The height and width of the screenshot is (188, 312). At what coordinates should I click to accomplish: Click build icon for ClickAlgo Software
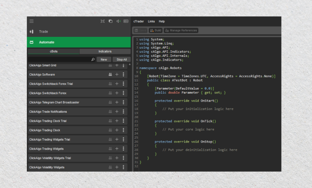point(110,75)
